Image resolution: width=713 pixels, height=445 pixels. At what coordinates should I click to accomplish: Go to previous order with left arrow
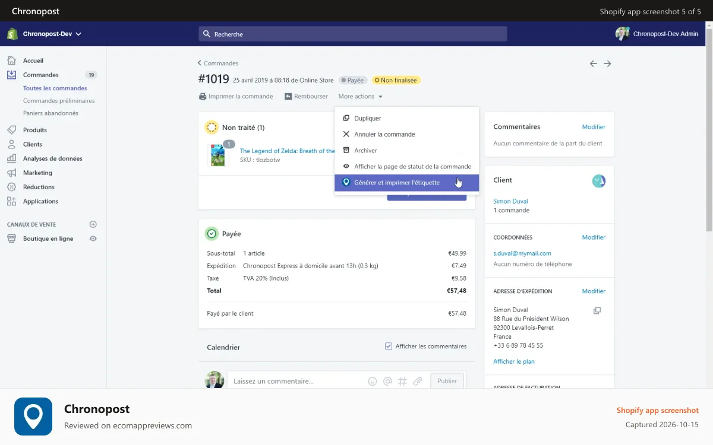pos(593,63)
